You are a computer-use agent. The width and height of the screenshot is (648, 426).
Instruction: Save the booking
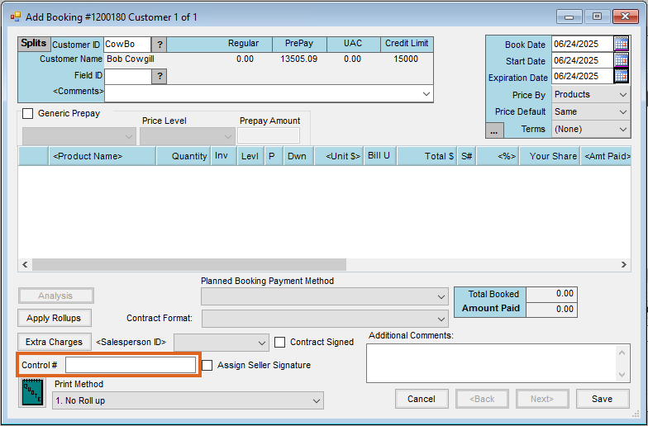(x=603, y=399)
